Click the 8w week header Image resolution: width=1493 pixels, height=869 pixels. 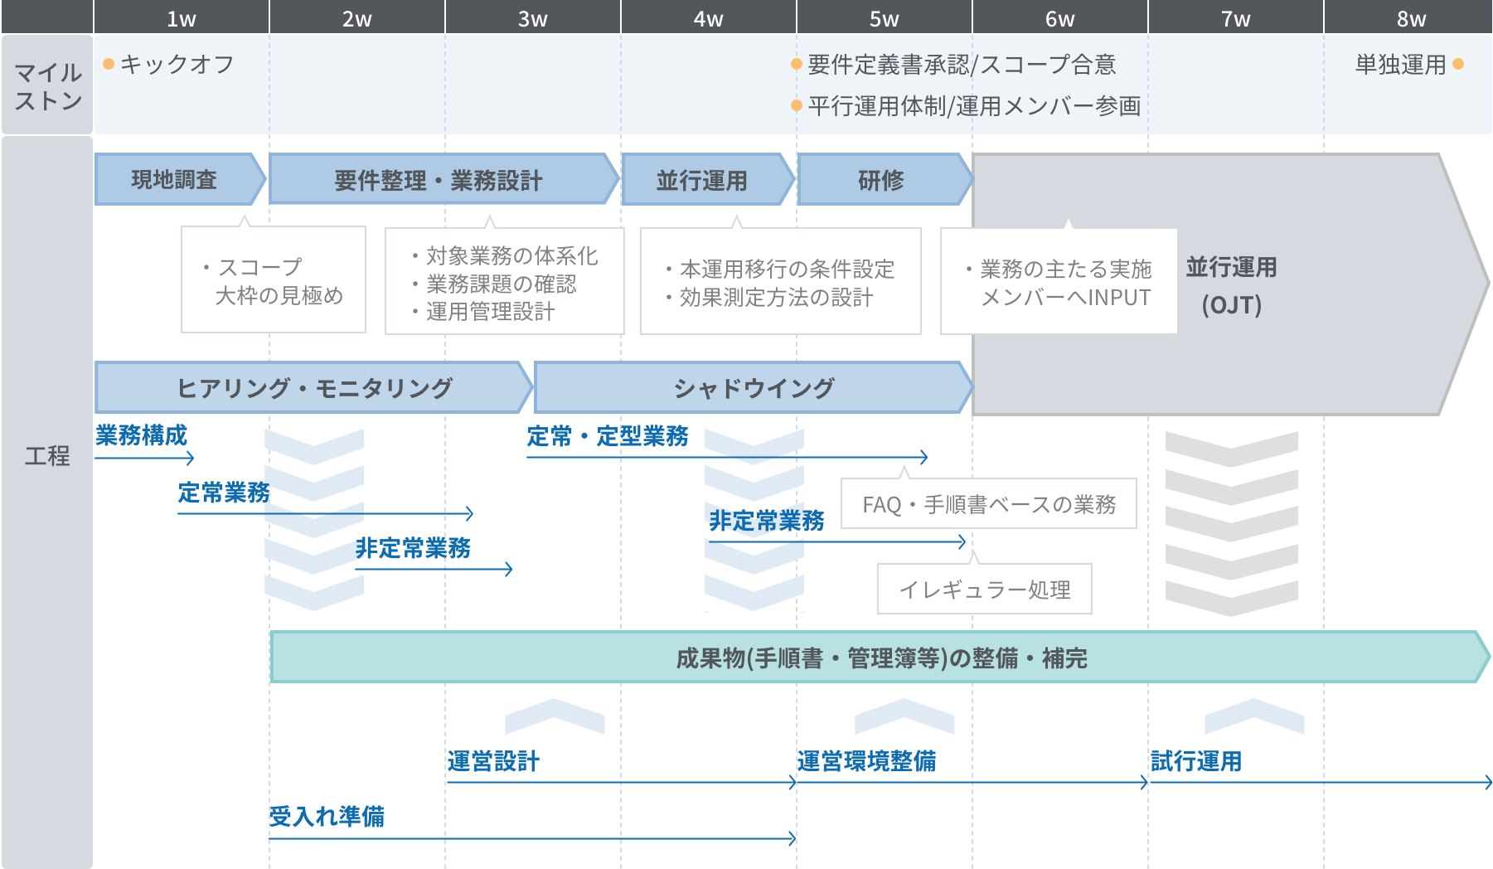click(x=1408, y=17)
